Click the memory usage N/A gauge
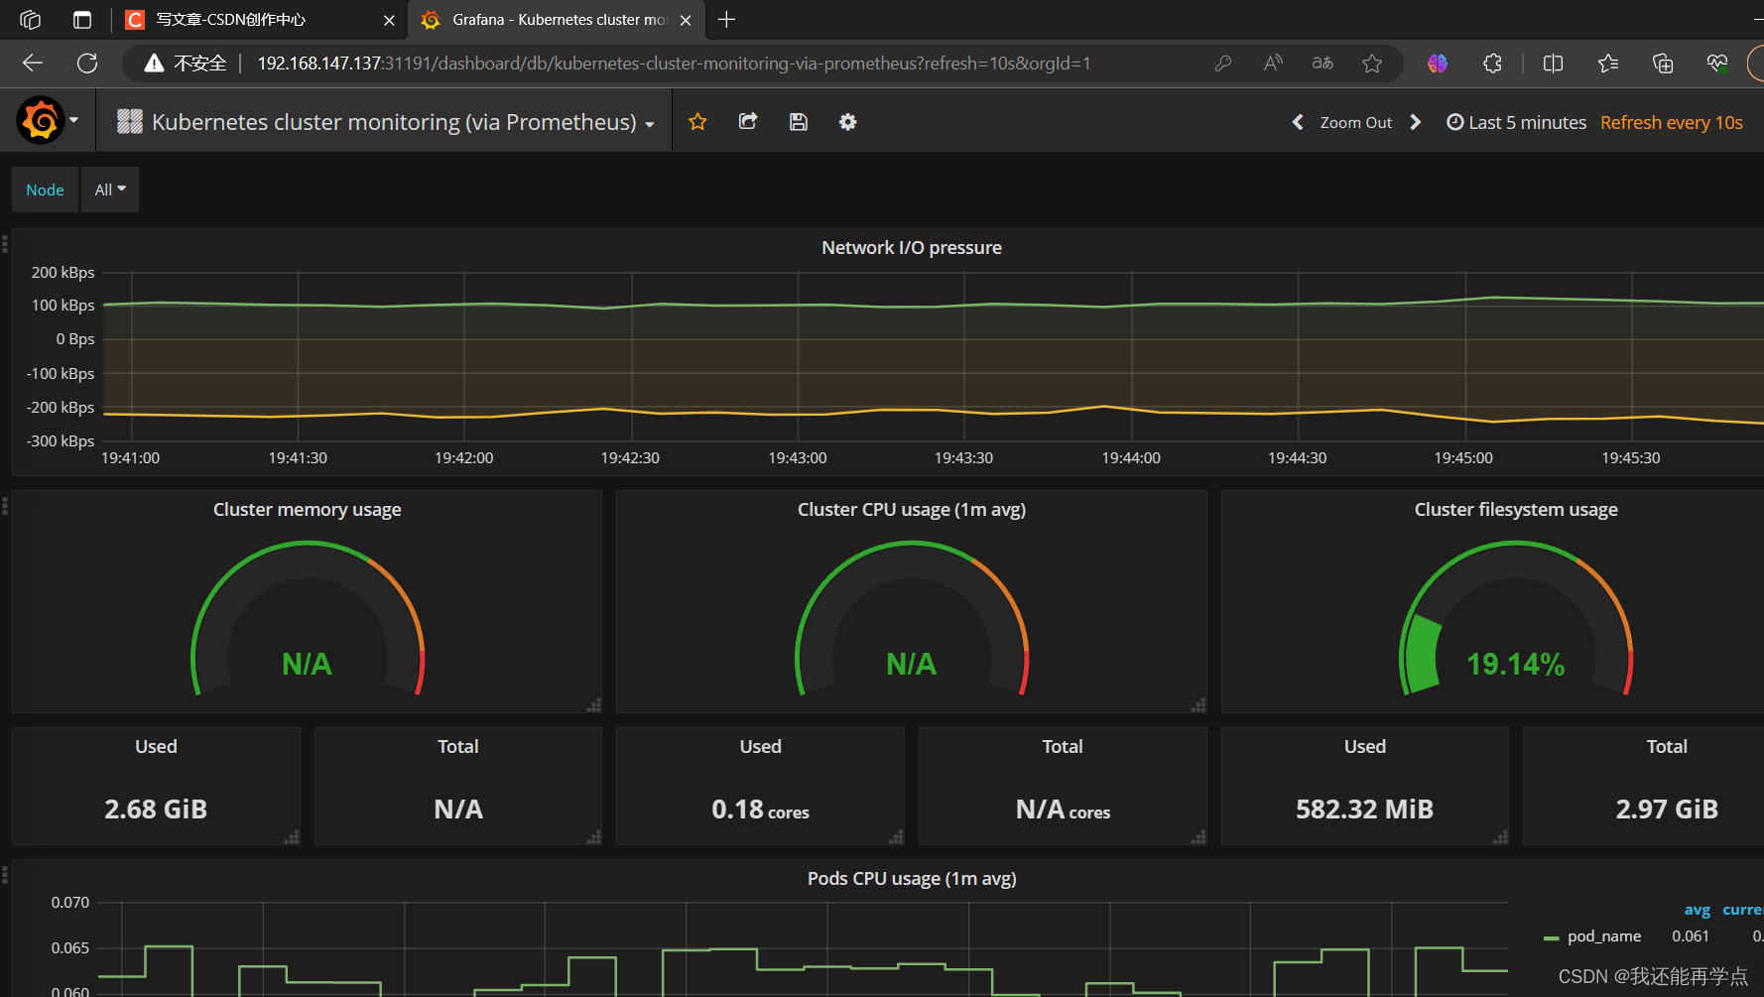The image size is (1764, 997). 308,664
